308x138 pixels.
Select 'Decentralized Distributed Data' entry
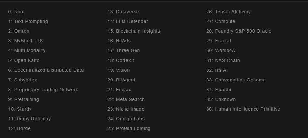pos(46,70)
